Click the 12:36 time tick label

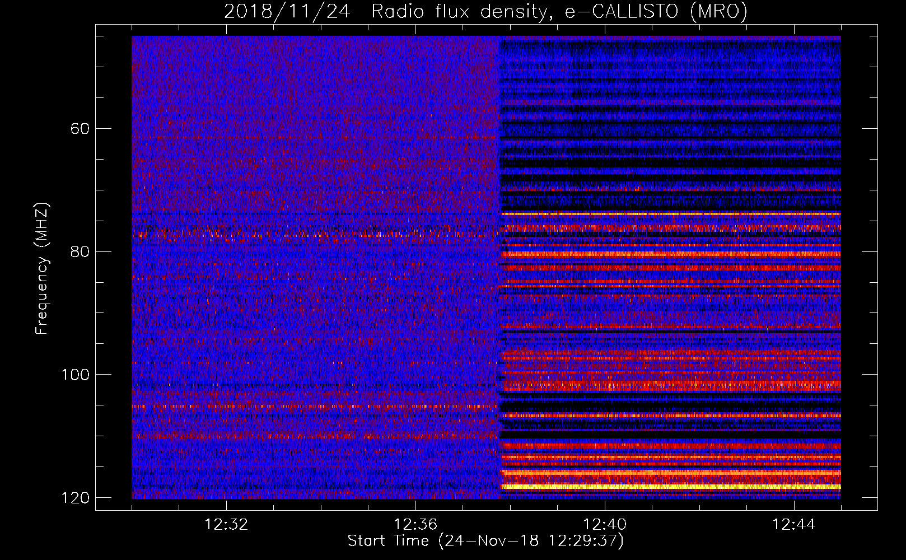click(415, 525)
